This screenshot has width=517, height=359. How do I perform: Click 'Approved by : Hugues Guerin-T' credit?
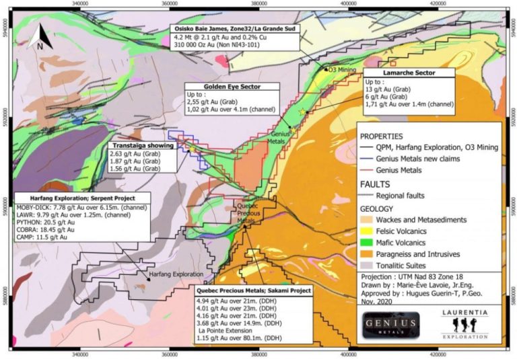pyautogui.click(x=421, y=294)
